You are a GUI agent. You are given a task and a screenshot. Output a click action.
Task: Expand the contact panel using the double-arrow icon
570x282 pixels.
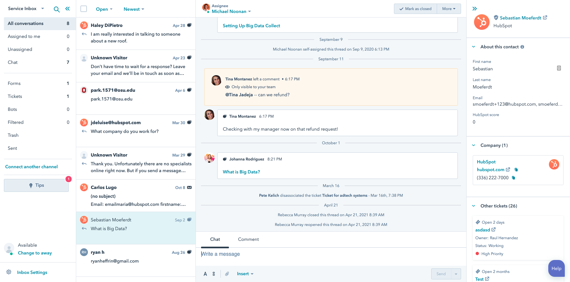coord(475,9)
